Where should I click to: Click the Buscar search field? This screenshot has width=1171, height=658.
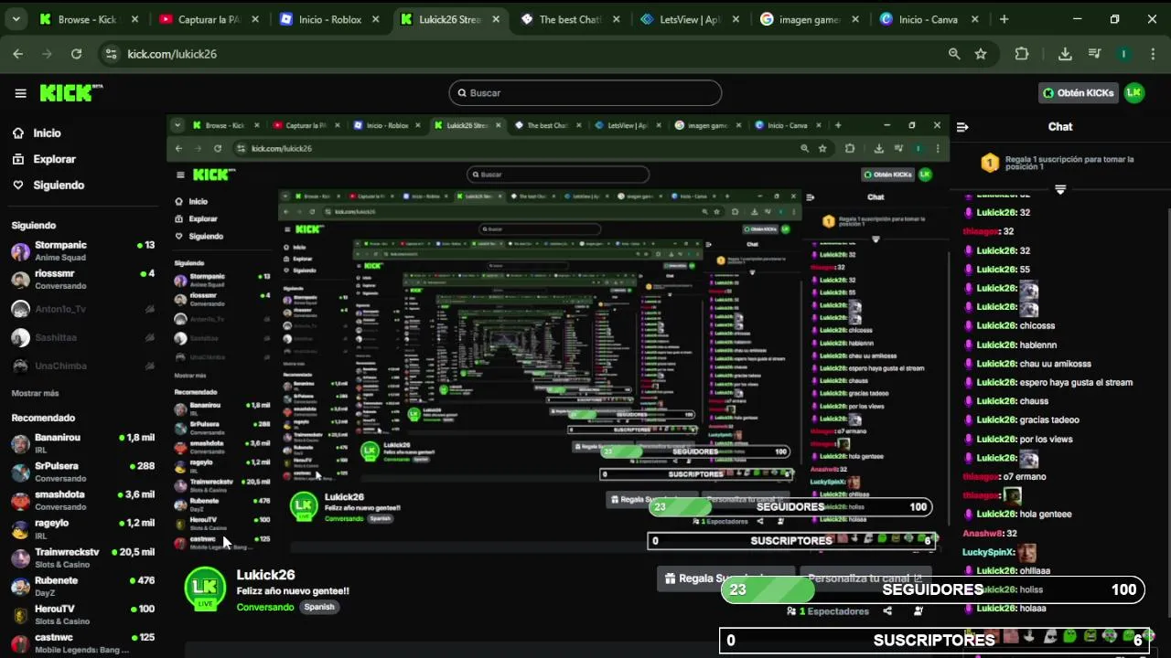[585, 92]
